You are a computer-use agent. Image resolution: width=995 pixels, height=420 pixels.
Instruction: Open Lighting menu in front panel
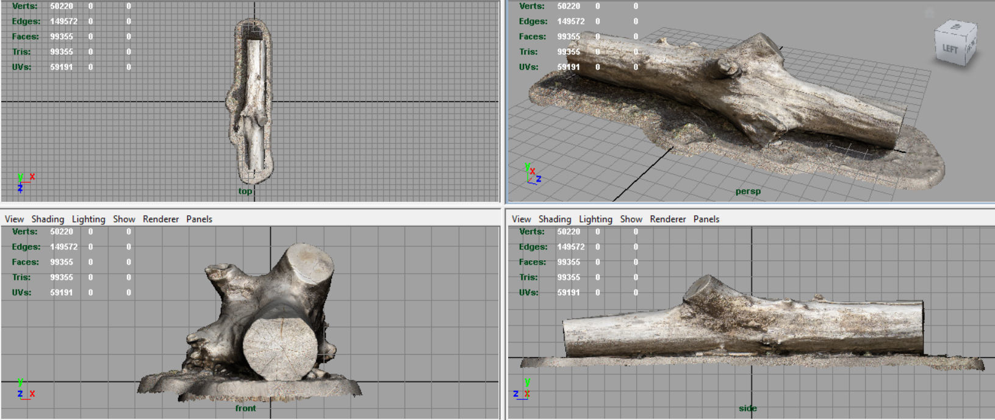[88, 219]
